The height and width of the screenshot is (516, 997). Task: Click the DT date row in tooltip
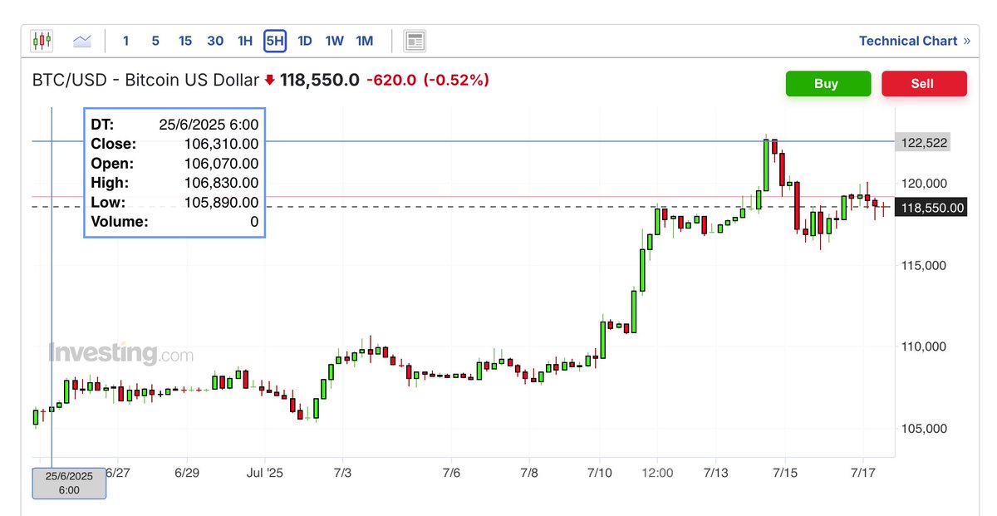click(174, 125)
